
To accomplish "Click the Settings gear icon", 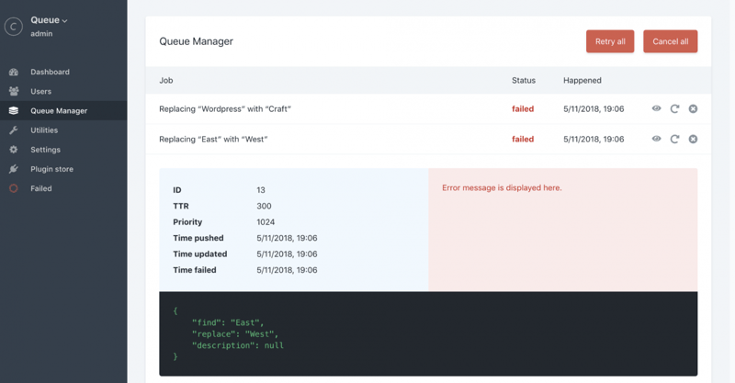I will [14, 150].
